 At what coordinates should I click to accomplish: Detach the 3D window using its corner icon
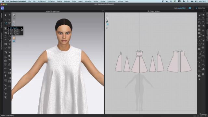click(103, 11)
